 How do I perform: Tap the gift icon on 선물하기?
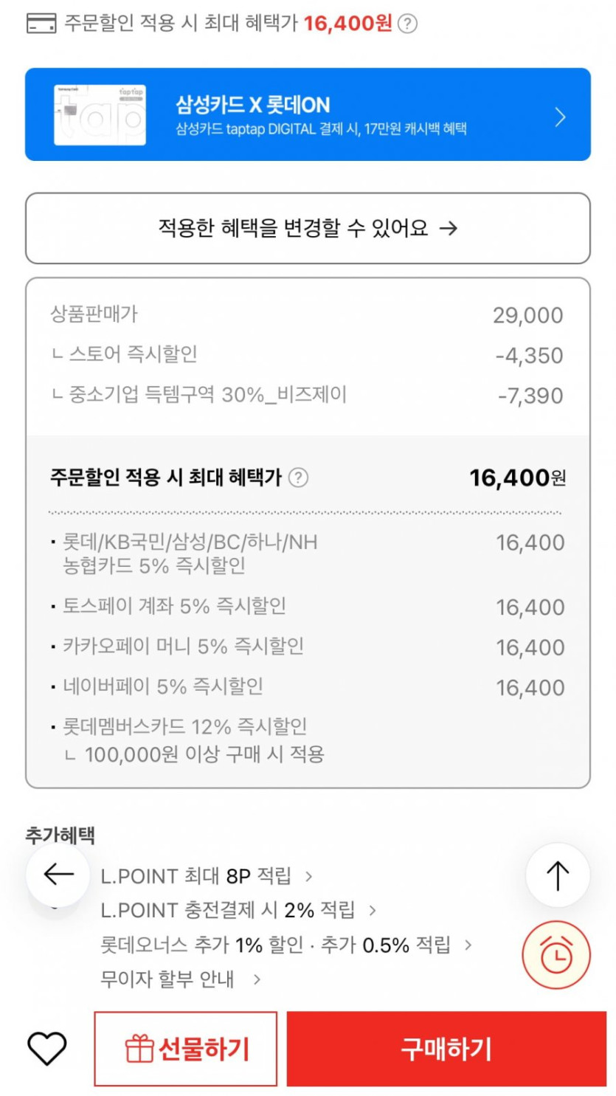pyautogui.click(x=139, y=1049)
